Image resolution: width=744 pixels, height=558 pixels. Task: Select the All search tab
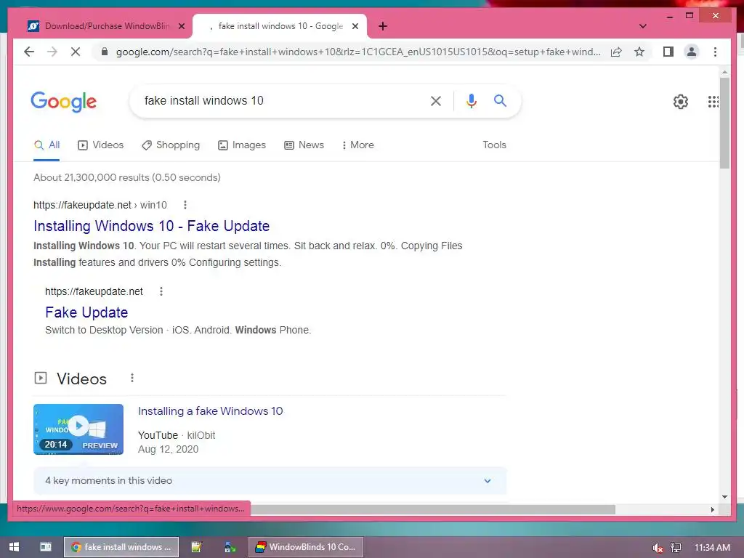[46, 145]
